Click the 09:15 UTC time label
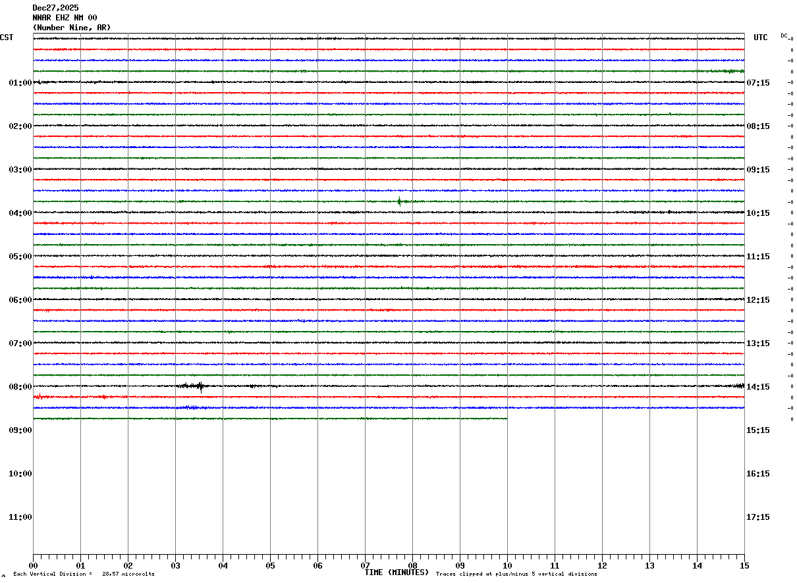Screen dimensions: 797x583 tap(758, 170)
